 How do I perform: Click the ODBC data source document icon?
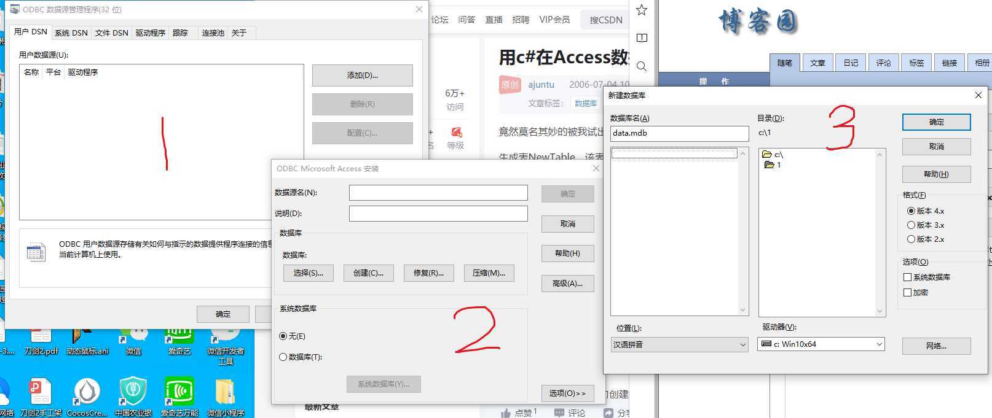point(36,252)
